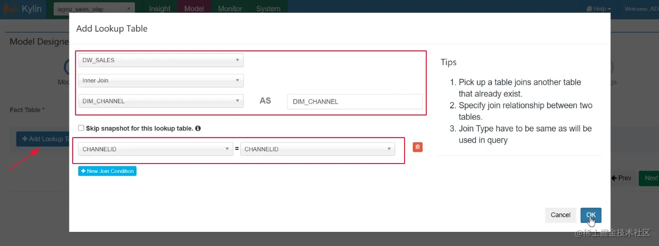Switch to the System tab

[268, 9]
